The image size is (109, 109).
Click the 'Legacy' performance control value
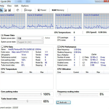24,57
